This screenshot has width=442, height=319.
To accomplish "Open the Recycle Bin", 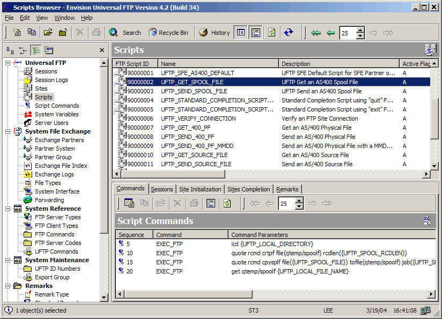I will (x=168, y=33).
